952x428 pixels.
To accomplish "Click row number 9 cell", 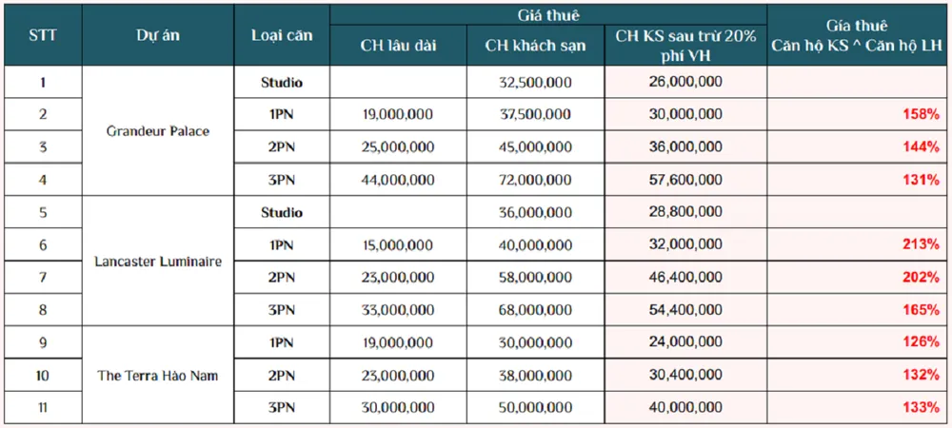I will click(x=42, y=342).
